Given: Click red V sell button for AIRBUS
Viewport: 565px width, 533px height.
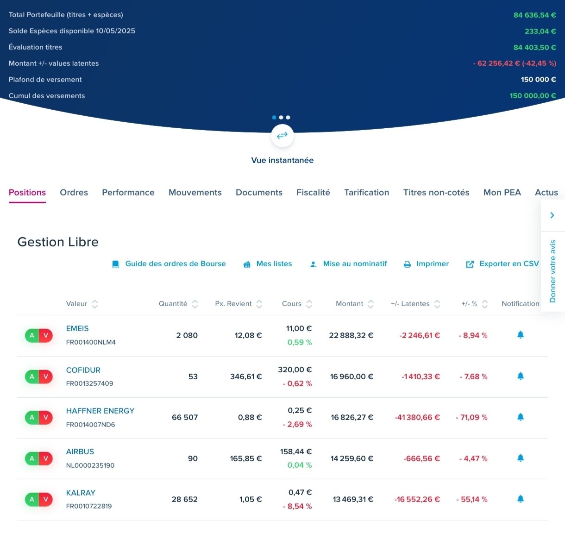Looking at the screenshot, I should click(x=45, y=458).
